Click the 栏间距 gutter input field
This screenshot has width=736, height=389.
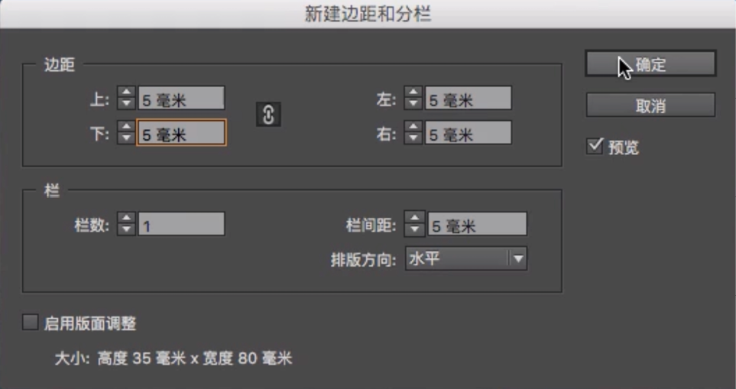pos(477,225)
